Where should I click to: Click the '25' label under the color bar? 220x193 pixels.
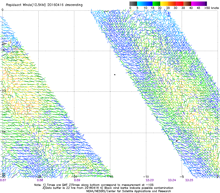(168, 8)
